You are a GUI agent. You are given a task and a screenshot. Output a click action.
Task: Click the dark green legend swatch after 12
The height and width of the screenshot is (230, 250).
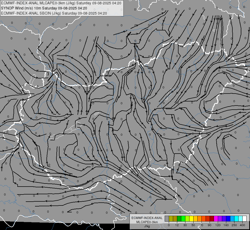point(179,218)
